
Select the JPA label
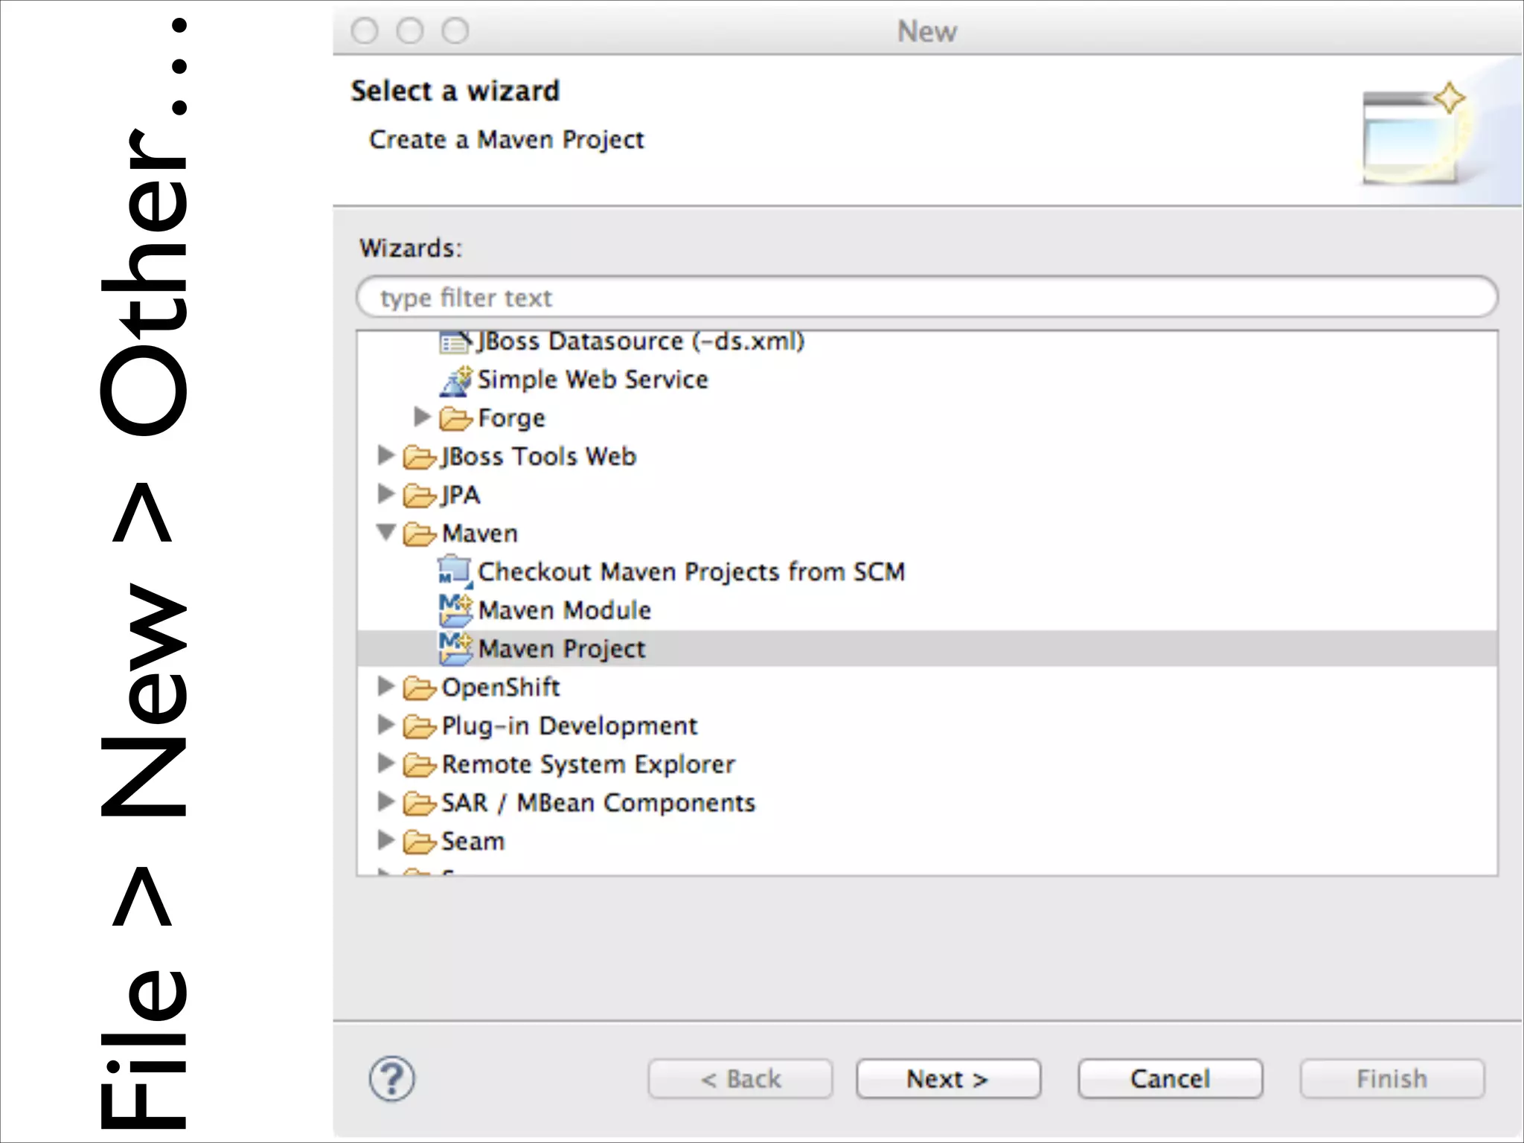pos(461,496)
